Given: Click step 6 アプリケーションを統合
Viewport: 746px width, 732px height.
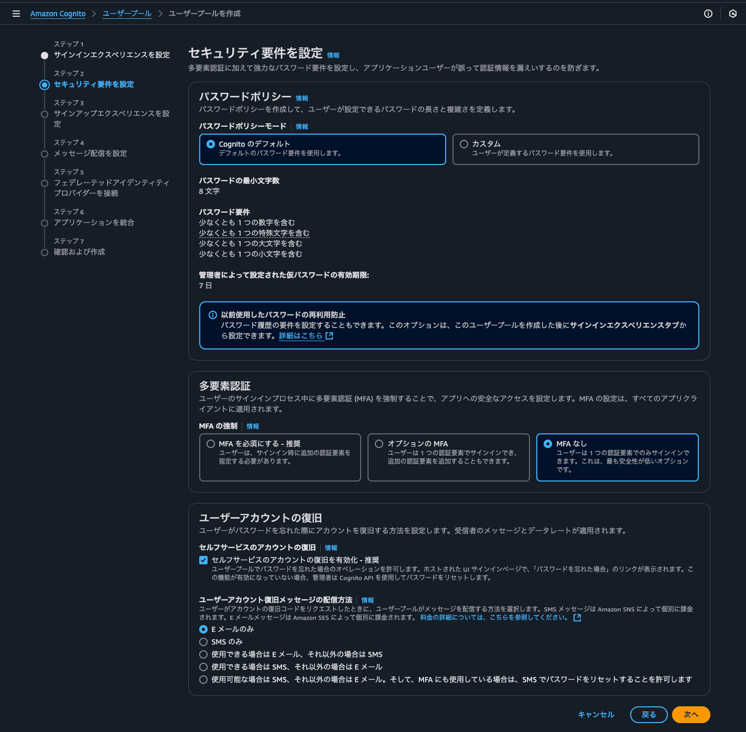Looking at the screenshot, I should (94, 223).
